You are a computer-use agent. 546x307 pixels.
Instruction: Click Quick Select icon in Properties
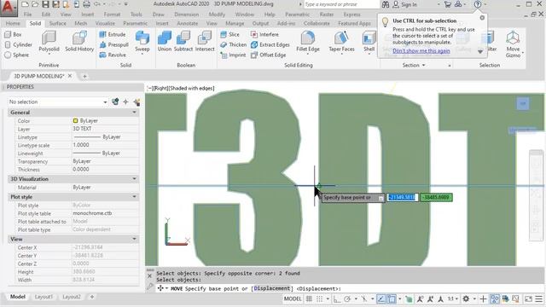[136, 102]
